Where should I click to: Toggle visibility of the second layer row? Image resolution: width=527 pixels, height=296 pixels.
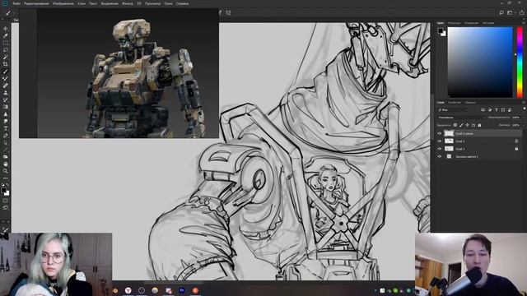(x=439, y=141)
